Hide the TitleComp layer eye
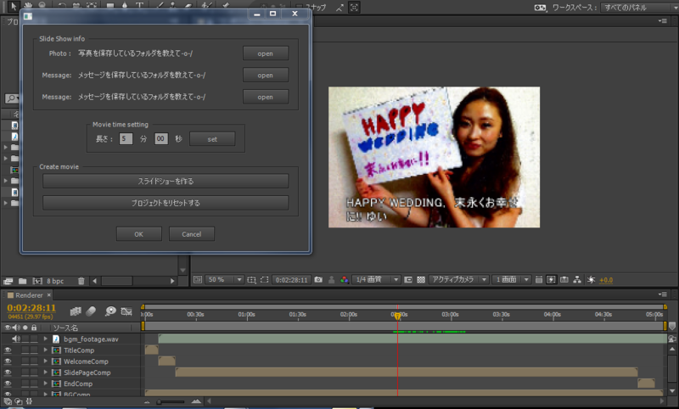 (8, 350)
